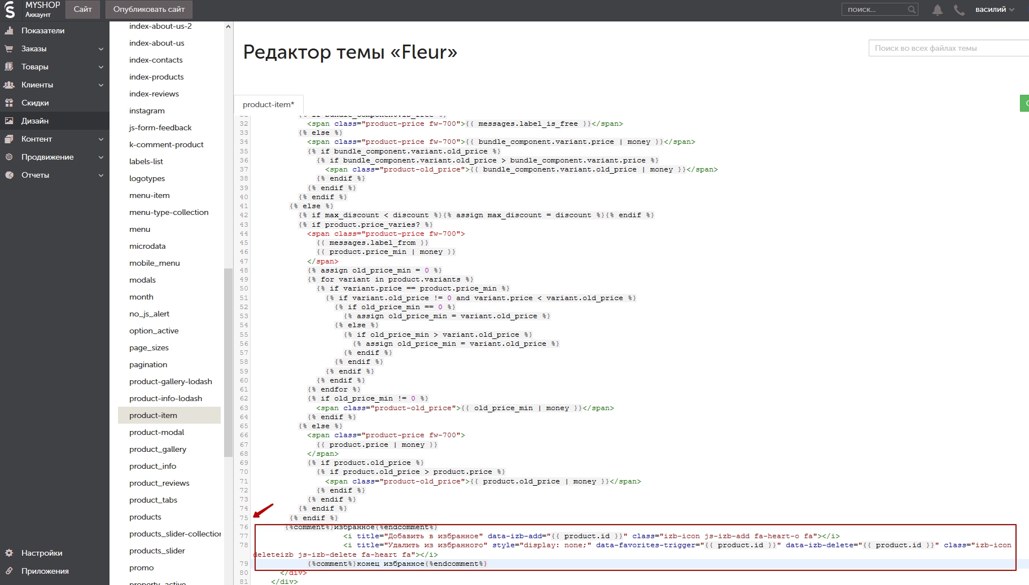Expand the Продвижение menu chevron

pos(101,157)
